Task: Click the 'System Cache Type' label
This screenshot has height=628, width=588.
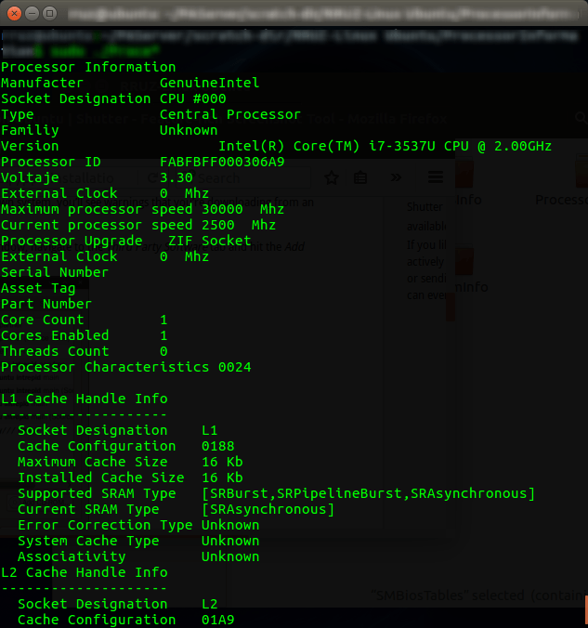Action: click(88, 541)
